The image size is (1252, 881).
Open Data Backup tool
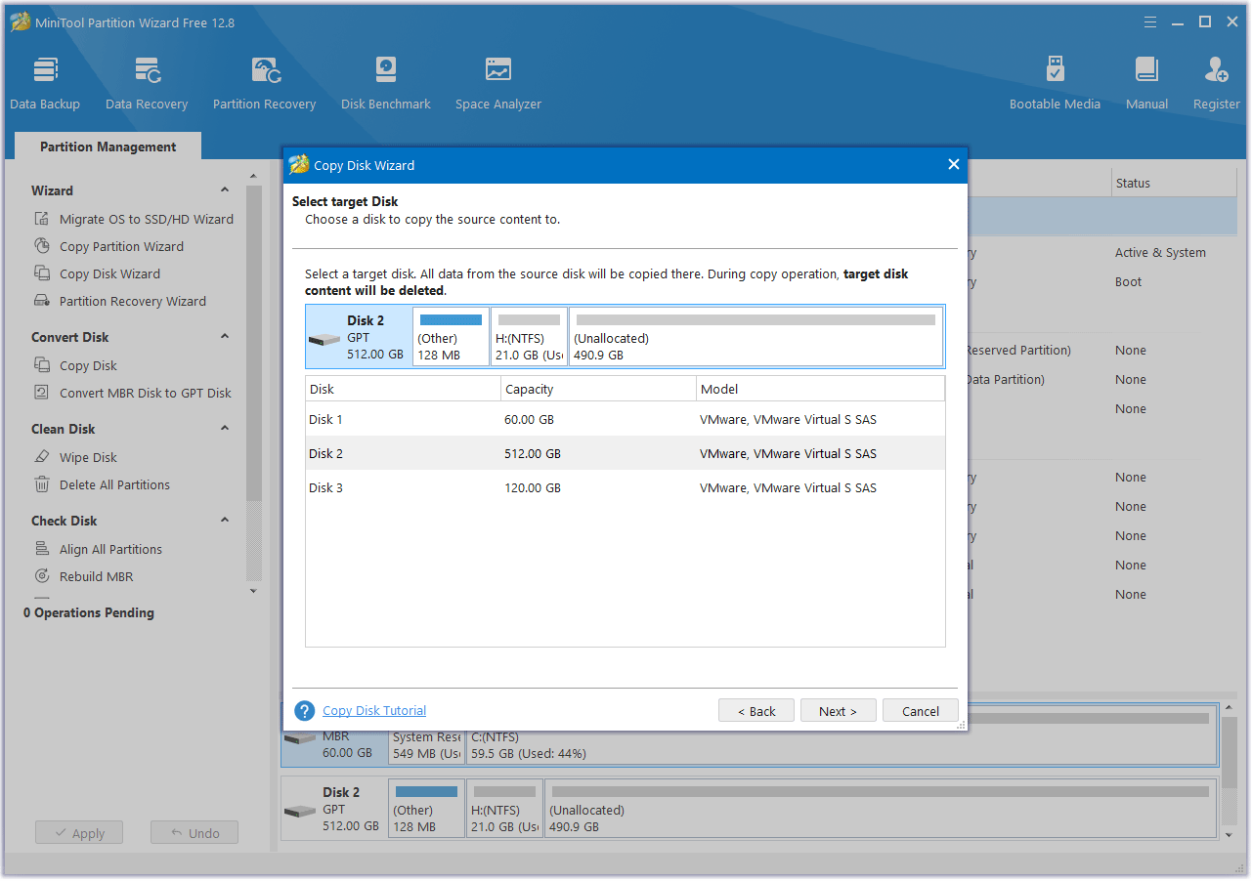pyautogui.click(x=45, y=84)
